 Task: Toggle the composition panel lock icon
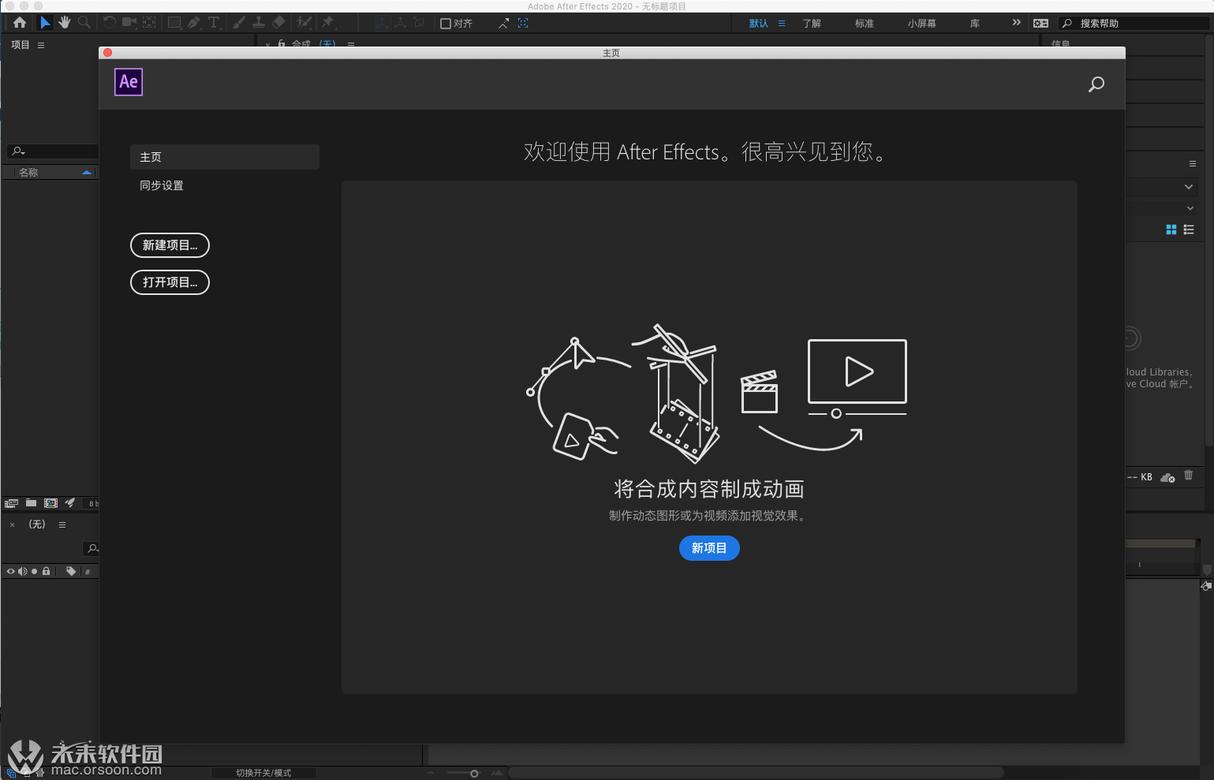pyautogui.click(x=282, y=44)
